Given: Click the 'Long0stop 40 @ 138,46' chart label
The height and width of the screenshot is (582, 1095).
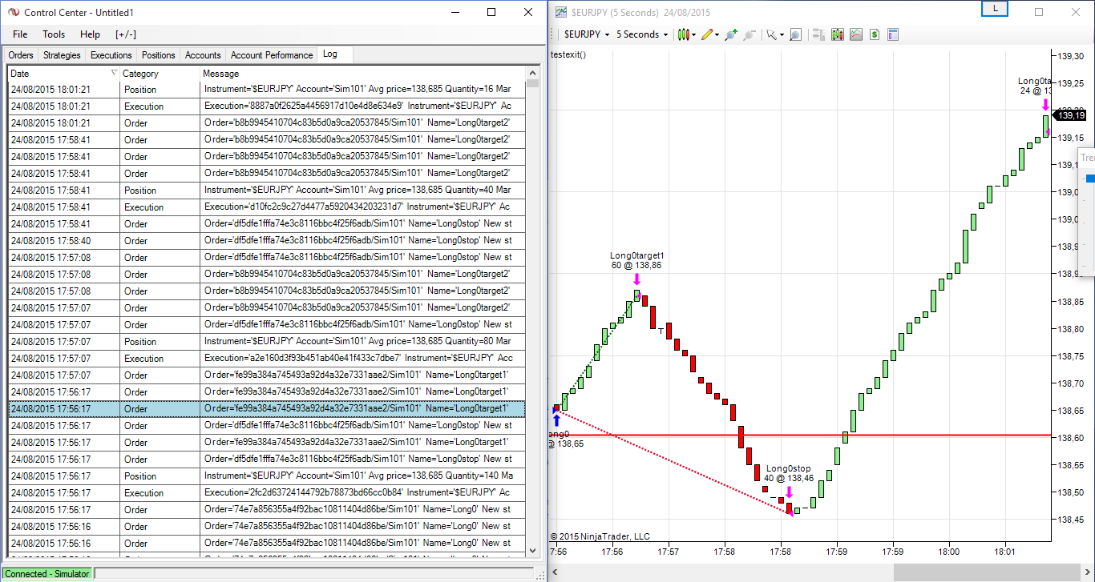Looking at the screenshot, I should click(x=788, y=473).
